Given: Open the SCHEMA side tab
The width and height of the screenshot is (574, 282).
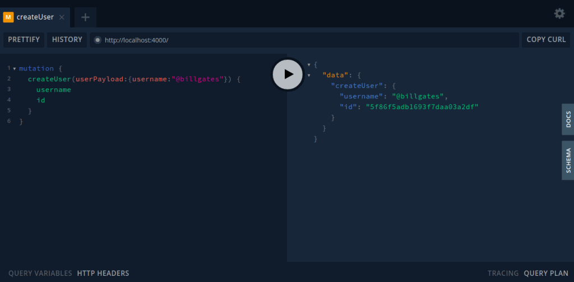Looking at the screenshot, I should tap(568, 161).
